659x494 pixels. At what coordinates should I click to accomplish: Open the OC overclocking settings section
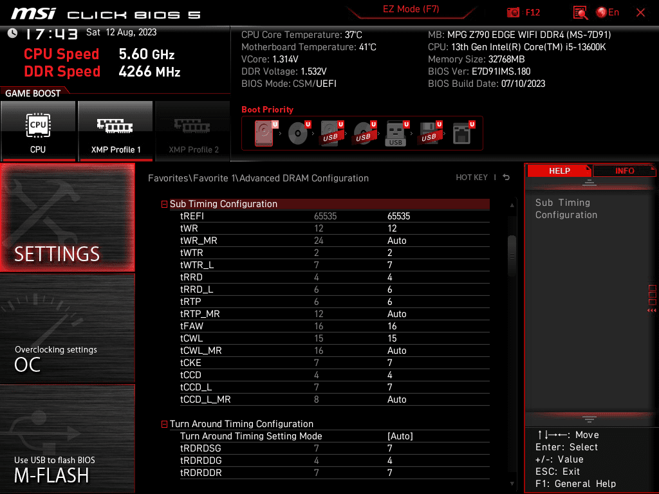pyautogui.click(x=67, y=329)
